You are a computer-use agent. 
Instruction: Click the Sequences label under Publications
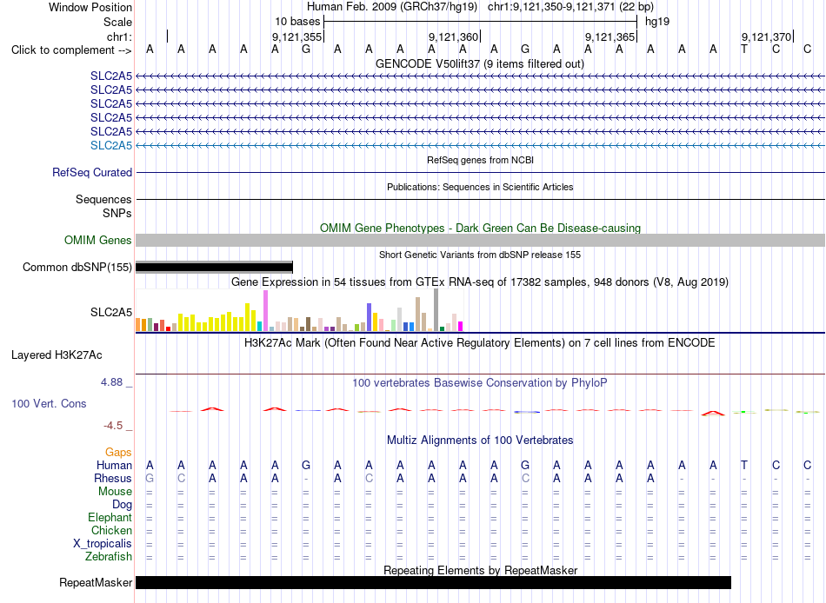(103, 199)
